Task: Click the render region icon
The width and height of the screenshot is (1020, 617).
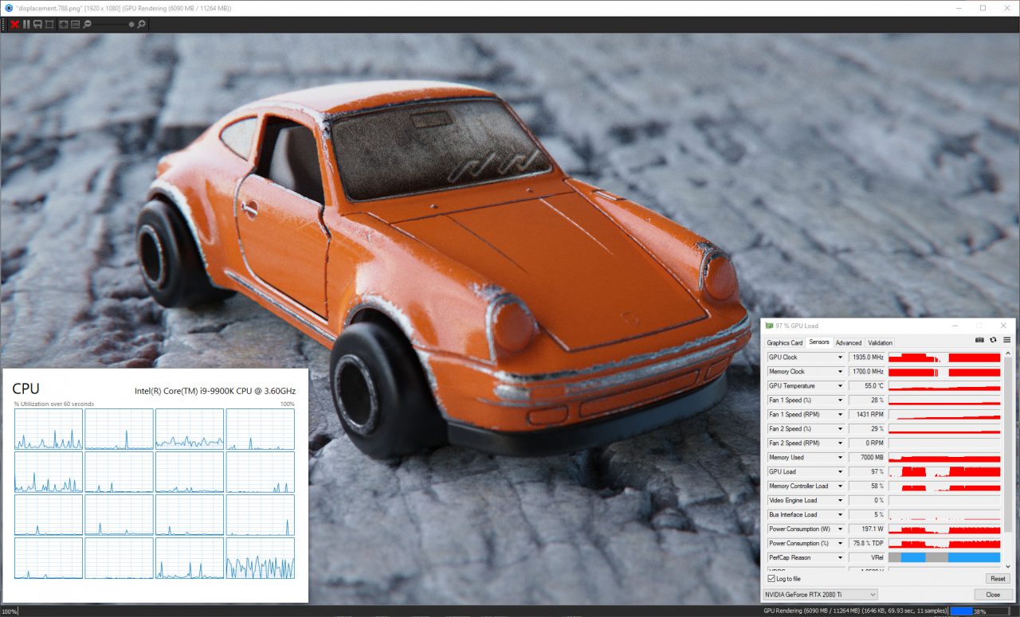Action: coord(49,25)
